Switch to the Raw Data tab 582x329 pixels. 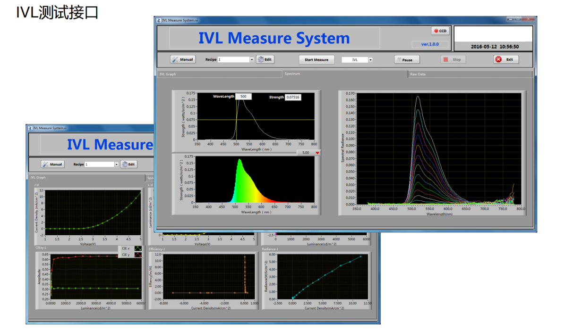[418, 74]
